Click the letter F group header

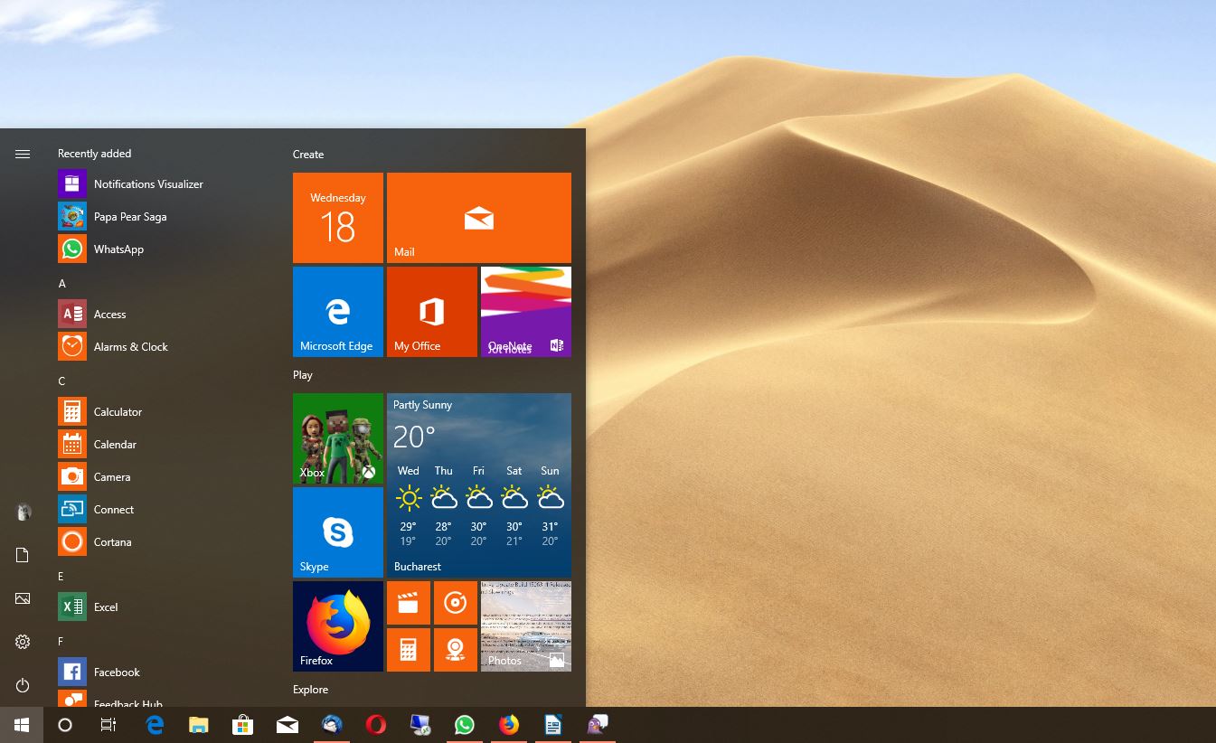(61, 642)
